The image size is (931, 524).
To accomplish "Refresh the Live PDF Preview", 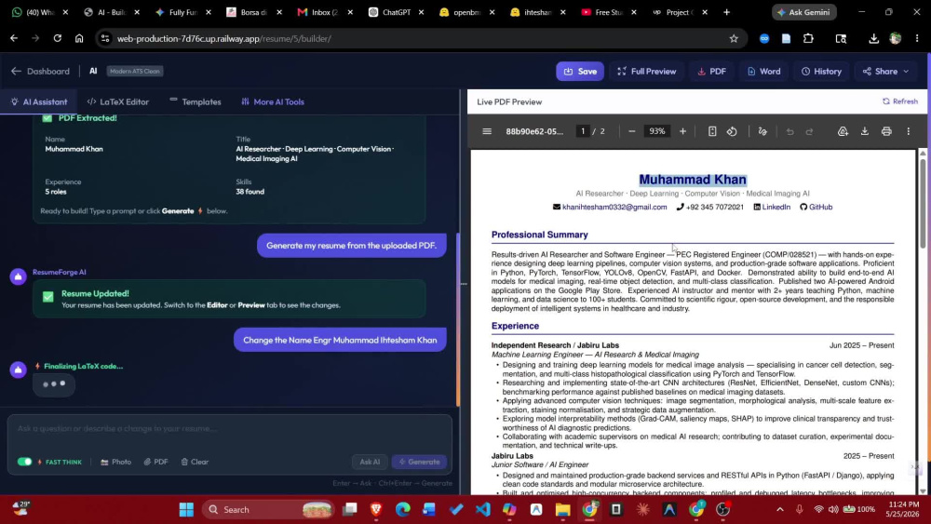I will (900, 101).
